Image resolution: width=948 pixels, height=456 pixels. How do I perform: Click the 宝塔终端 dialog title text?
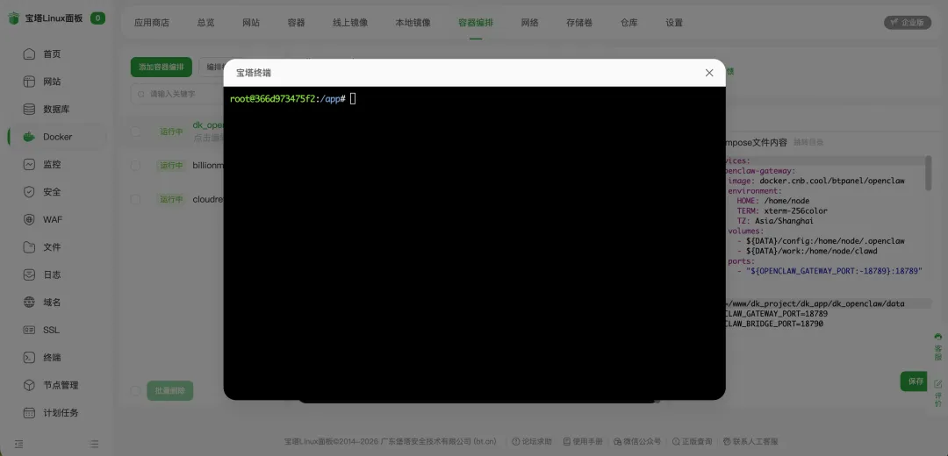(x=254, y=73)
